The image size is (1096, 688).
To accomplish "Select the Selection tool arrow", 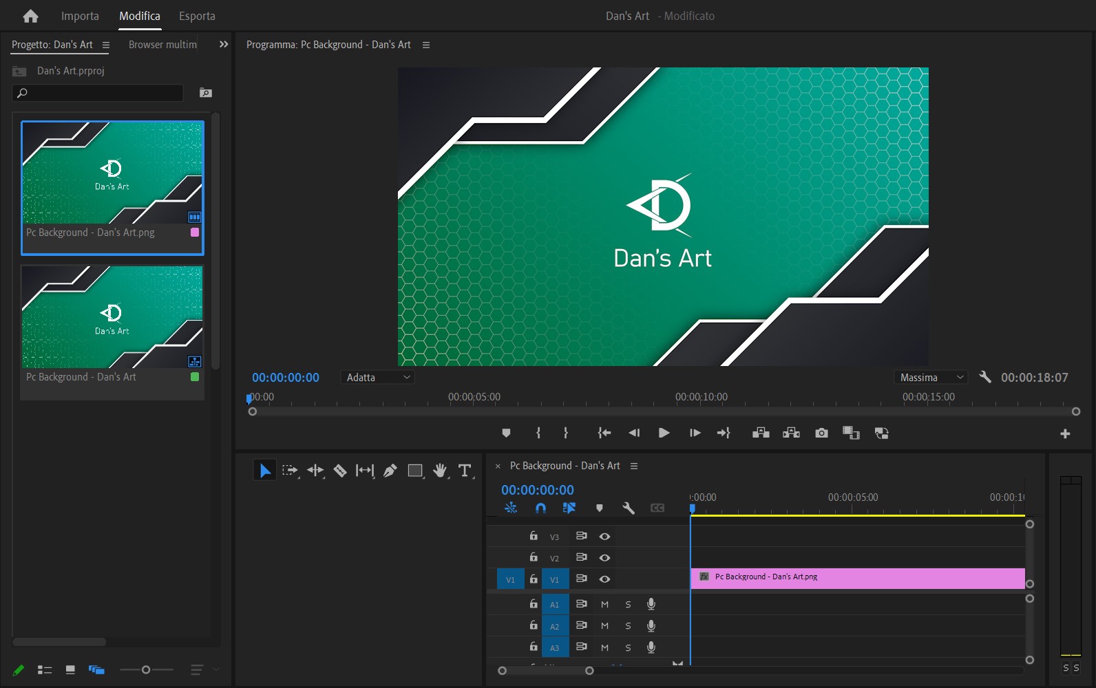I will 264,471.
